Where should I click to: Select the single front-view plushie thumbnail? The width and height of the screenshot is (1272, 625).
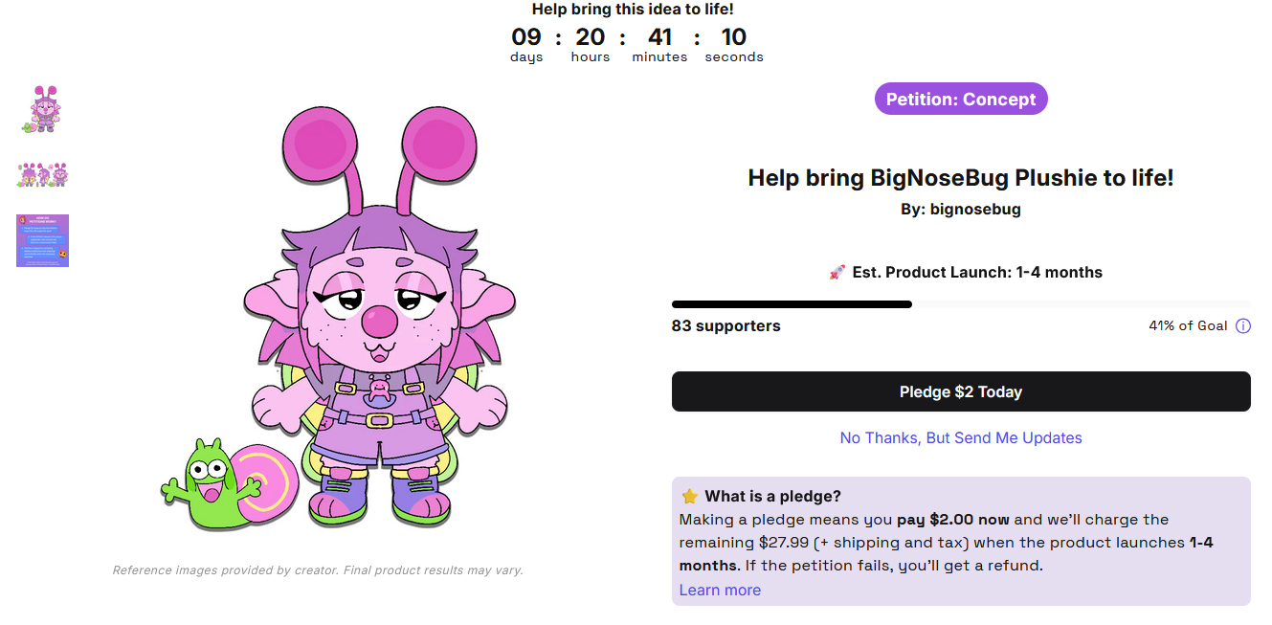(43, 109)
